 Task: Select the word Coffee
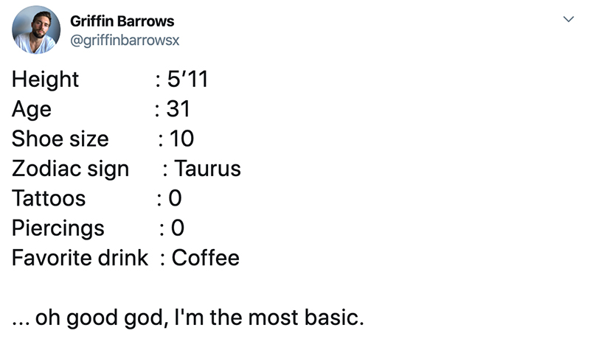[206, 258]
